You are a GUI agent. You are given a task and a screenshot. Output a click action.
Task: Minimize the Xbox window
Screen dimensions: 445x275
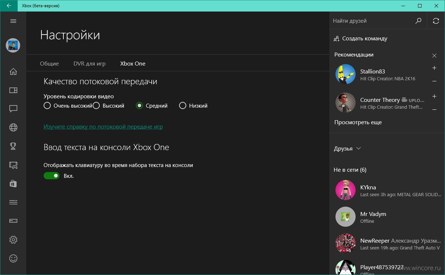pos(403,6)
